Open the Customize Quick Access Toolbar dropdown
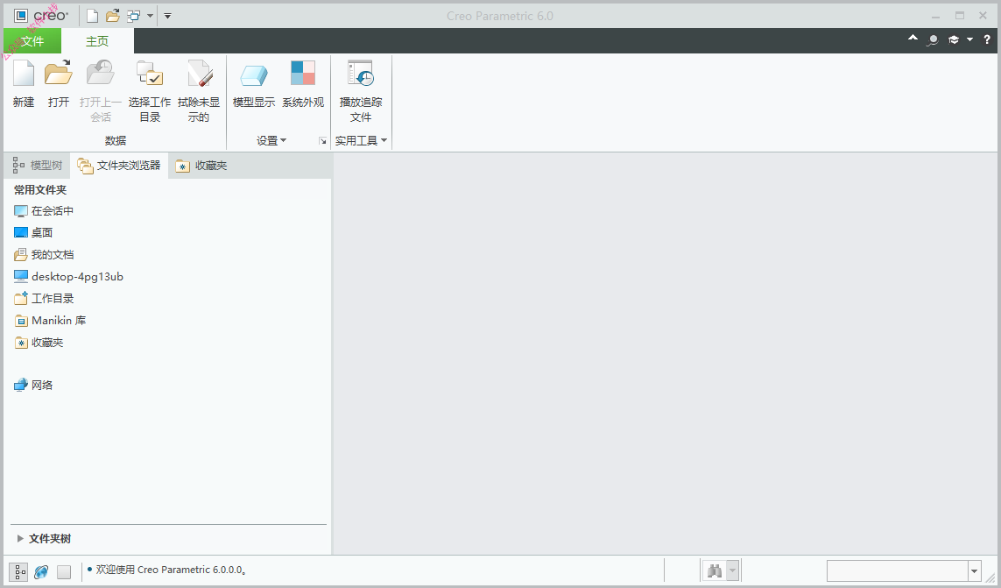 coord(167,16)
